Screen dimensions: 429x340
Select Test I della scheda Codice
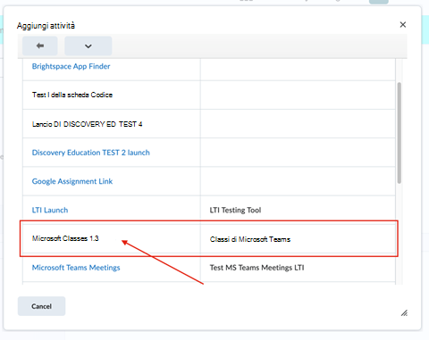(72, 95)
